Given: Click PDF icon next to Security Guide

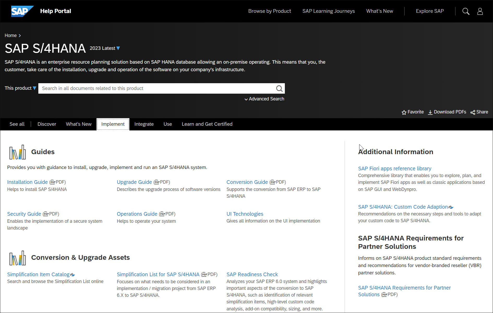Looking at the screenshot, I should point(46,214).
